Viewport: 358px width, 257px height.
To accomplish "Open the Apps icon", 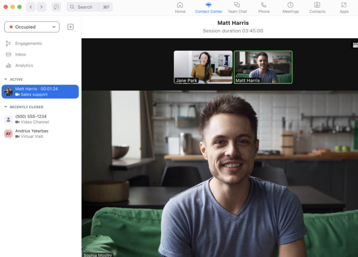I will (x=344, y=5).
